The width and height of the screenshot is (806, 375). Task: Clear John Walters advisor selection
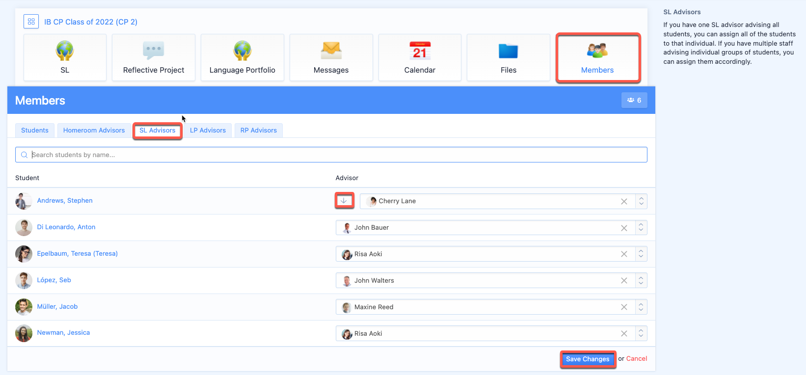[x=624, y=281]
